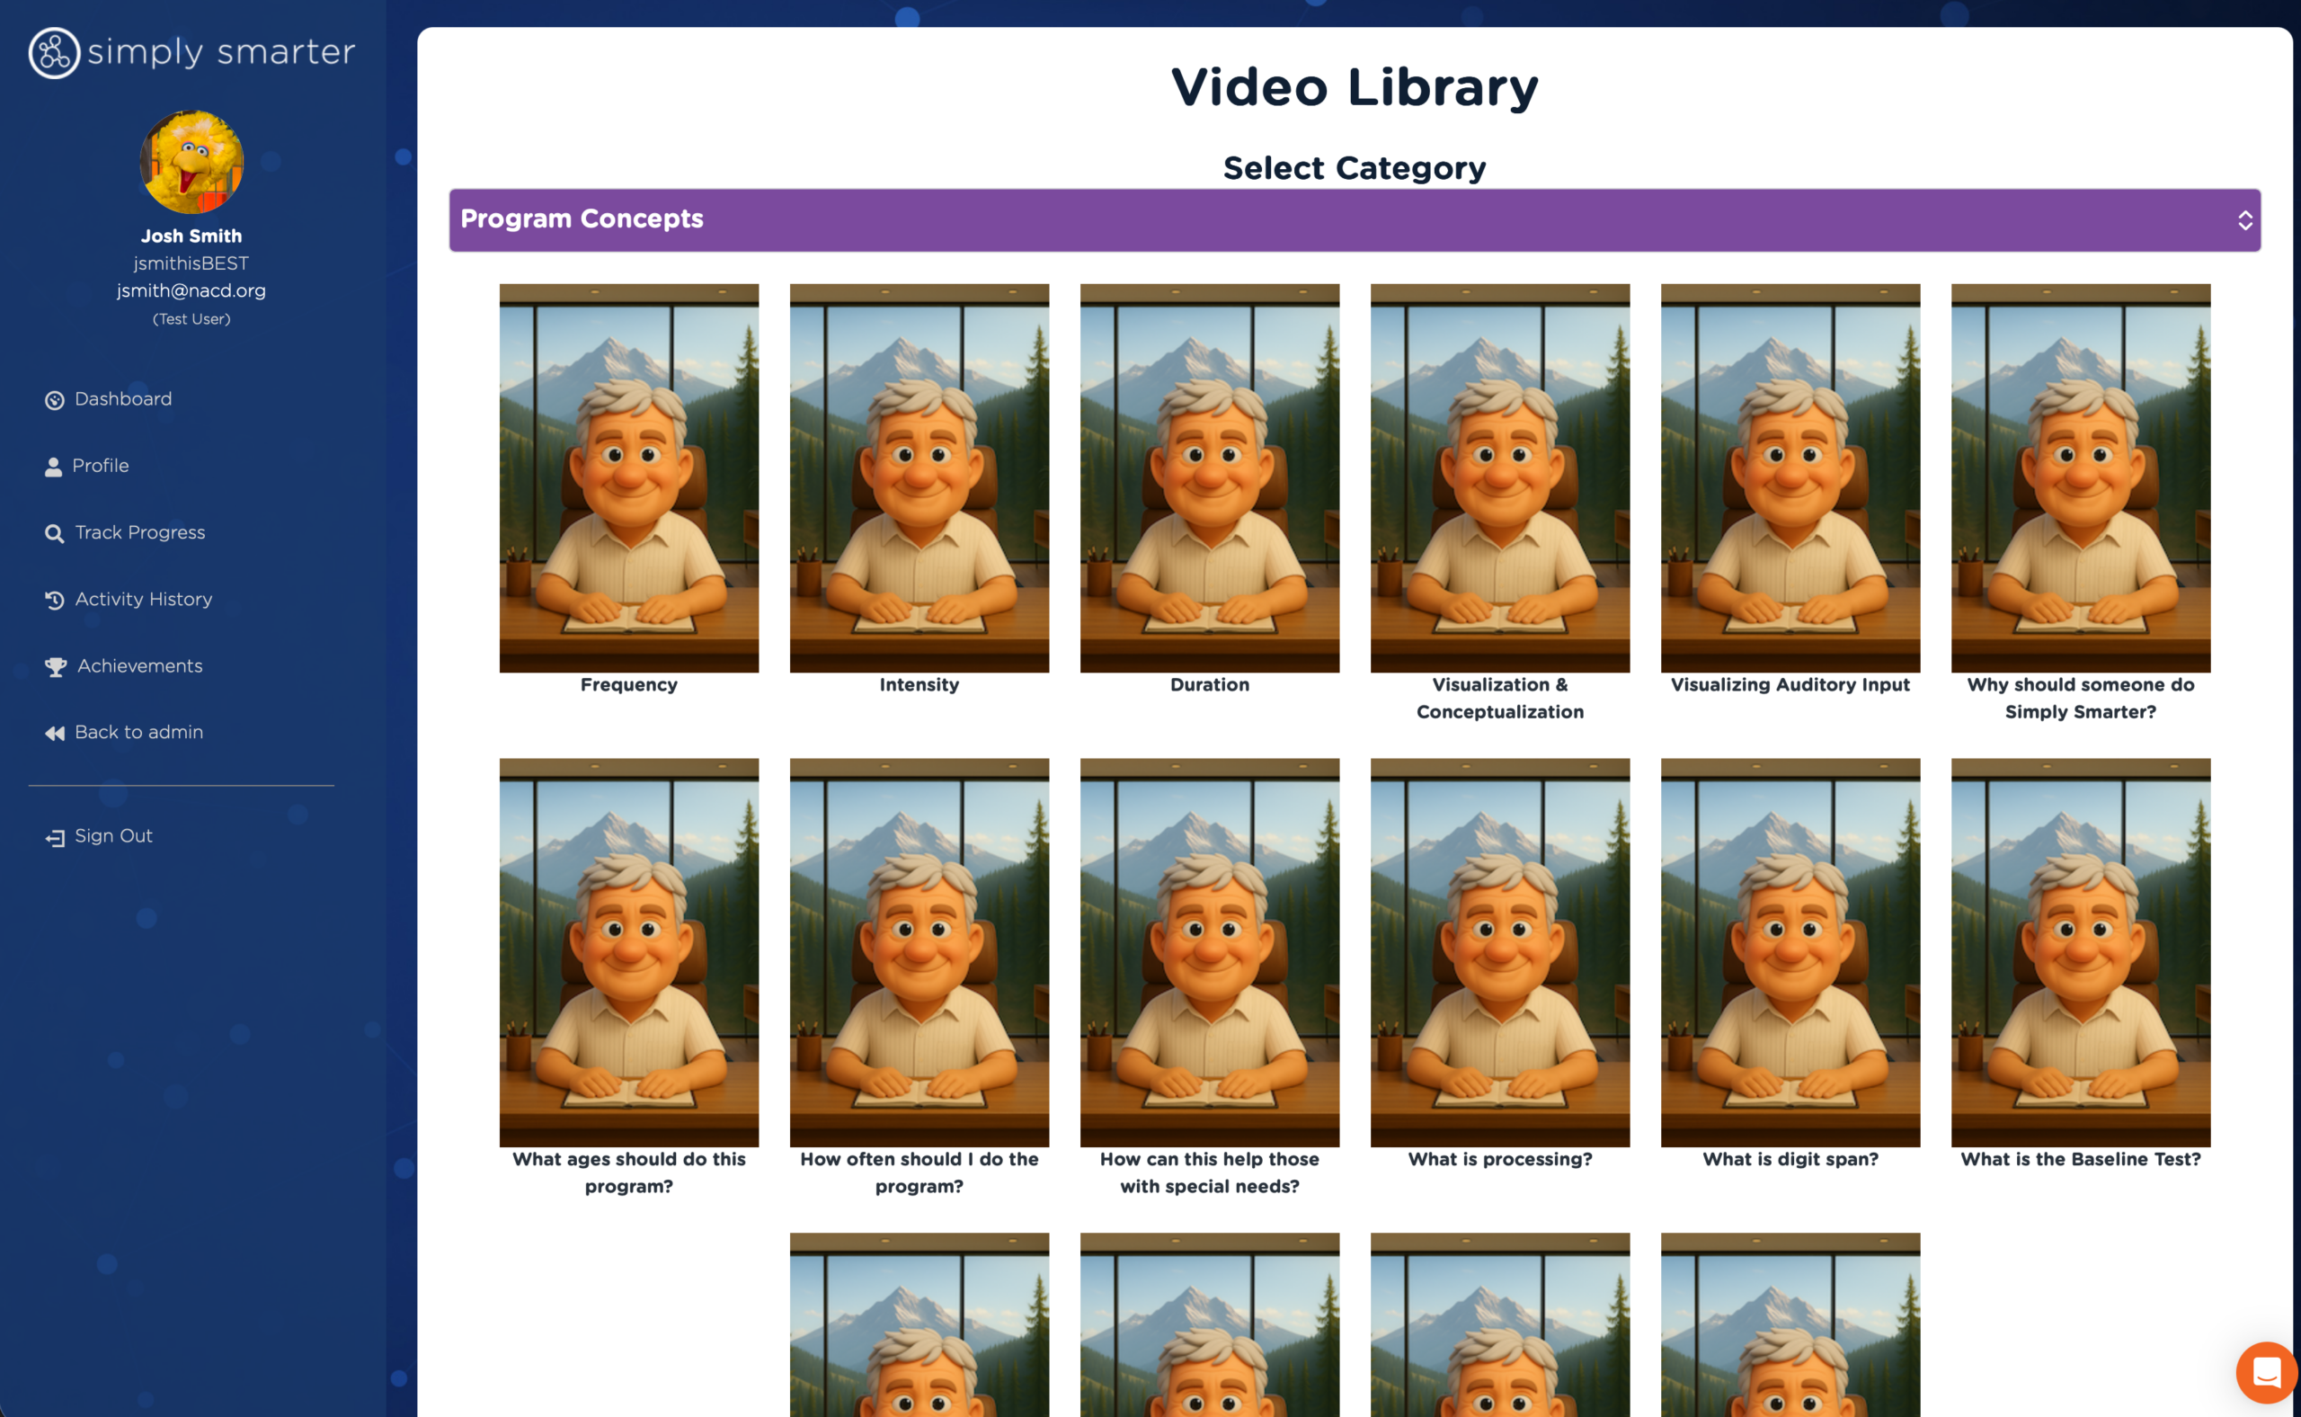
Task: Click the Track Progress magnifier icon
Action: point(54,533)
